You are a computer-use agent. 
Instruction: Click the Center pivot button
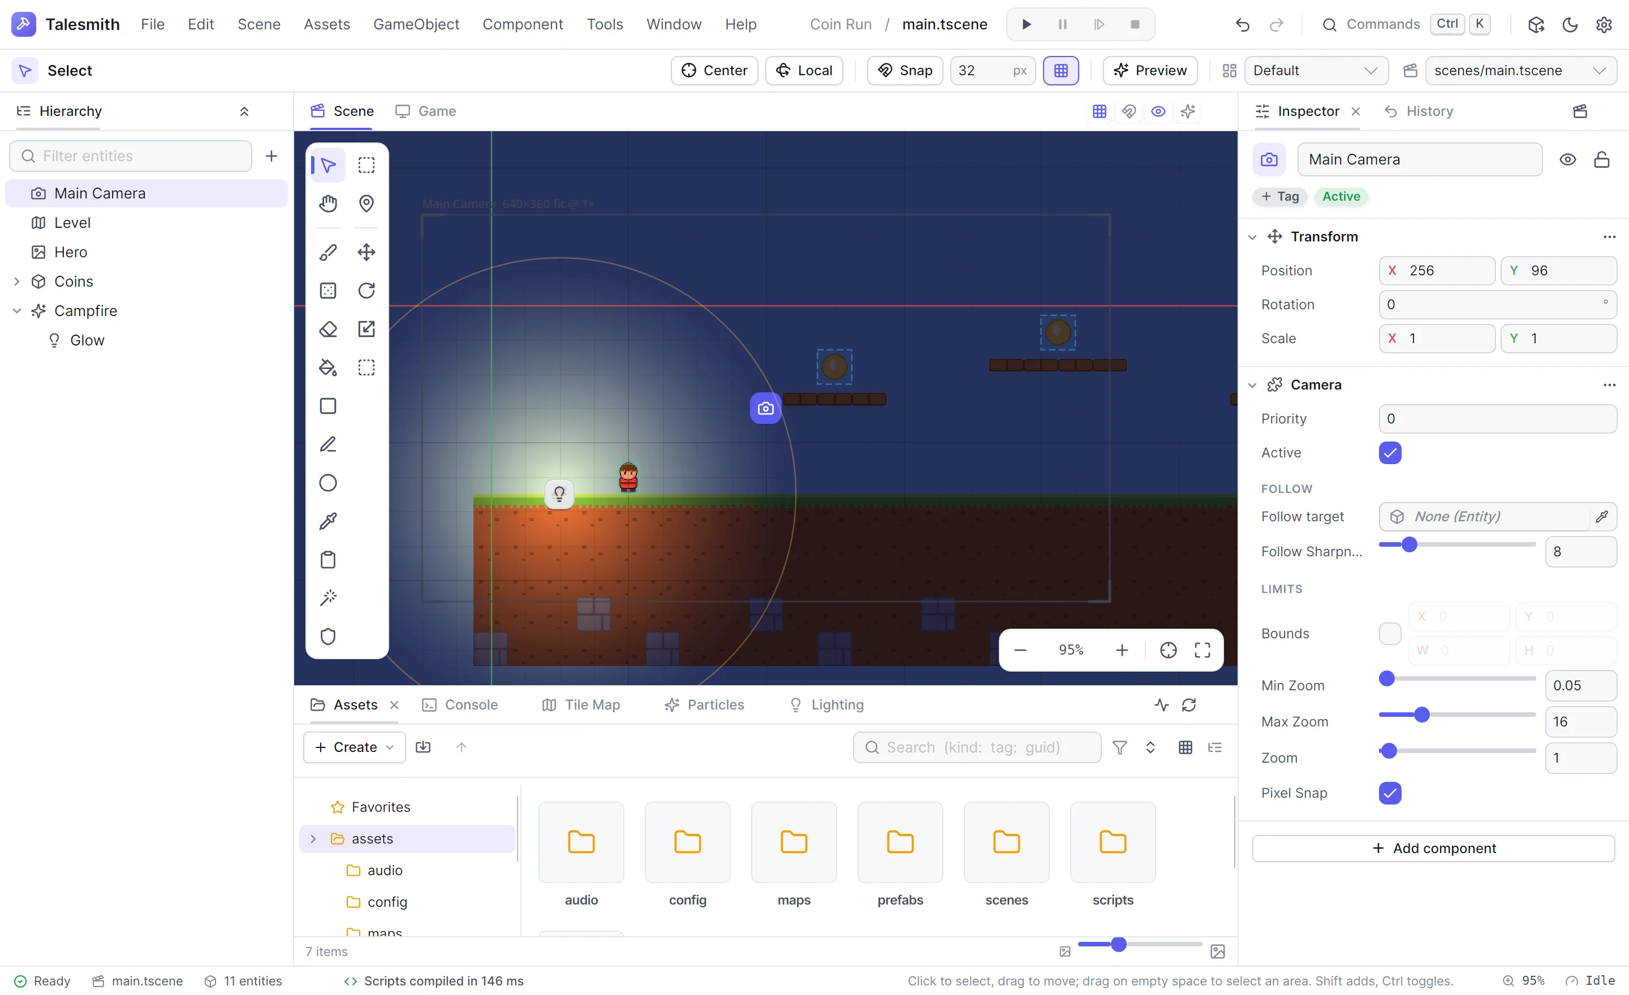(714, 71)
